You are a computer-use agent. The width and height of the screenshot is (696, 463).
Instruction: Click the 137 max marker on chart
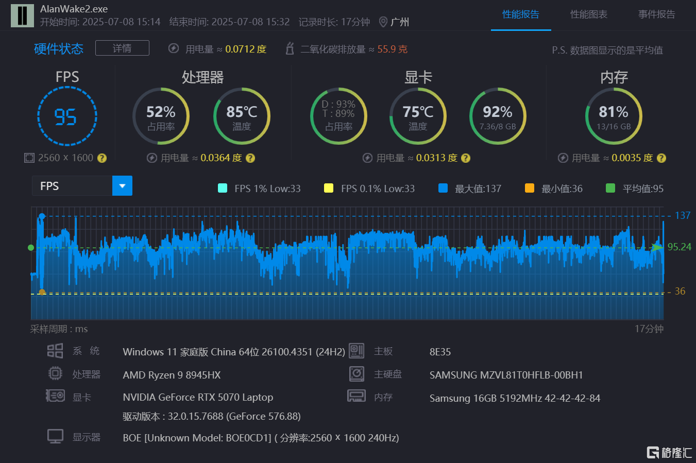coord(42,216)
